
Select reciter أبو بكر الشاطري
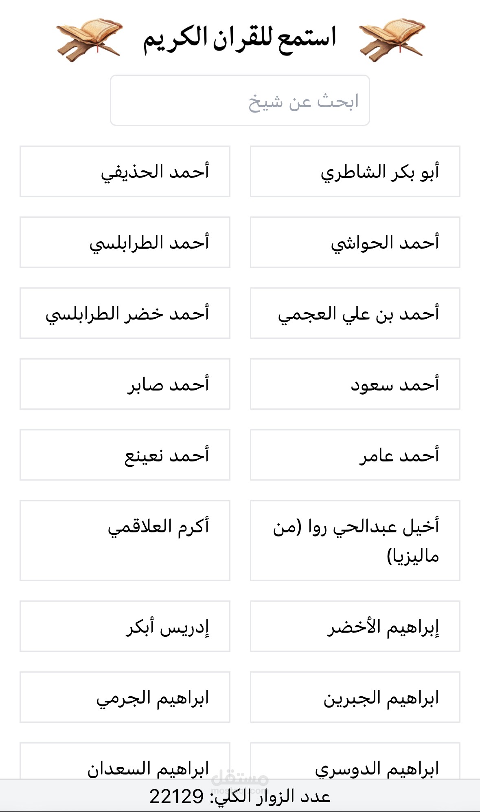click(x=355, y=171)
